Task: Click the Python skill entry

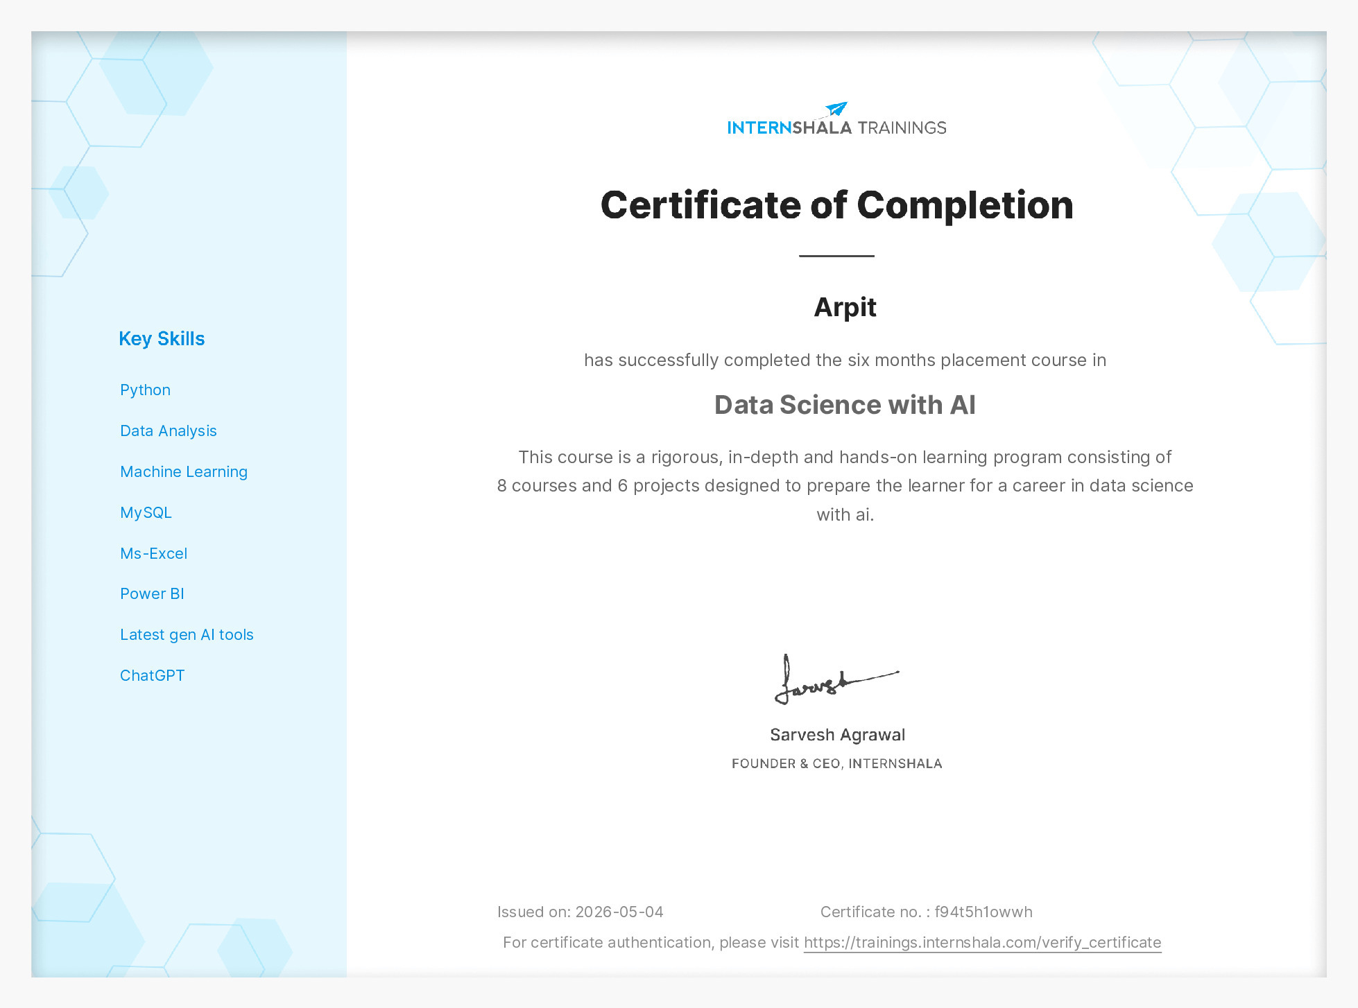Action: coord(145,390)
